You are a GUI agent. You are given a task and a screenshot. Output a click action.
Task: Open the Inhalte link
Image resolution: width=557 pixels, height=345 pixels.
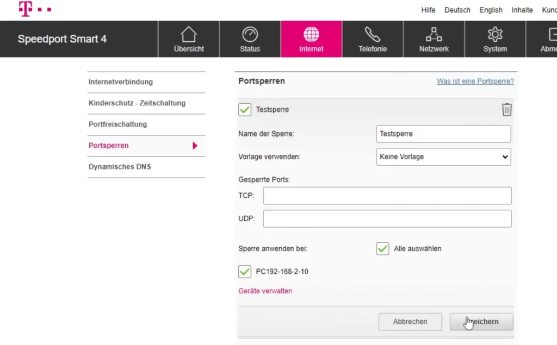point(522,10)
